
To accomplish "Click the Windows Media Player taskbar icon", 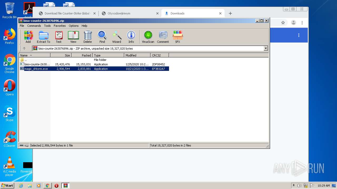I will [39, 186].
